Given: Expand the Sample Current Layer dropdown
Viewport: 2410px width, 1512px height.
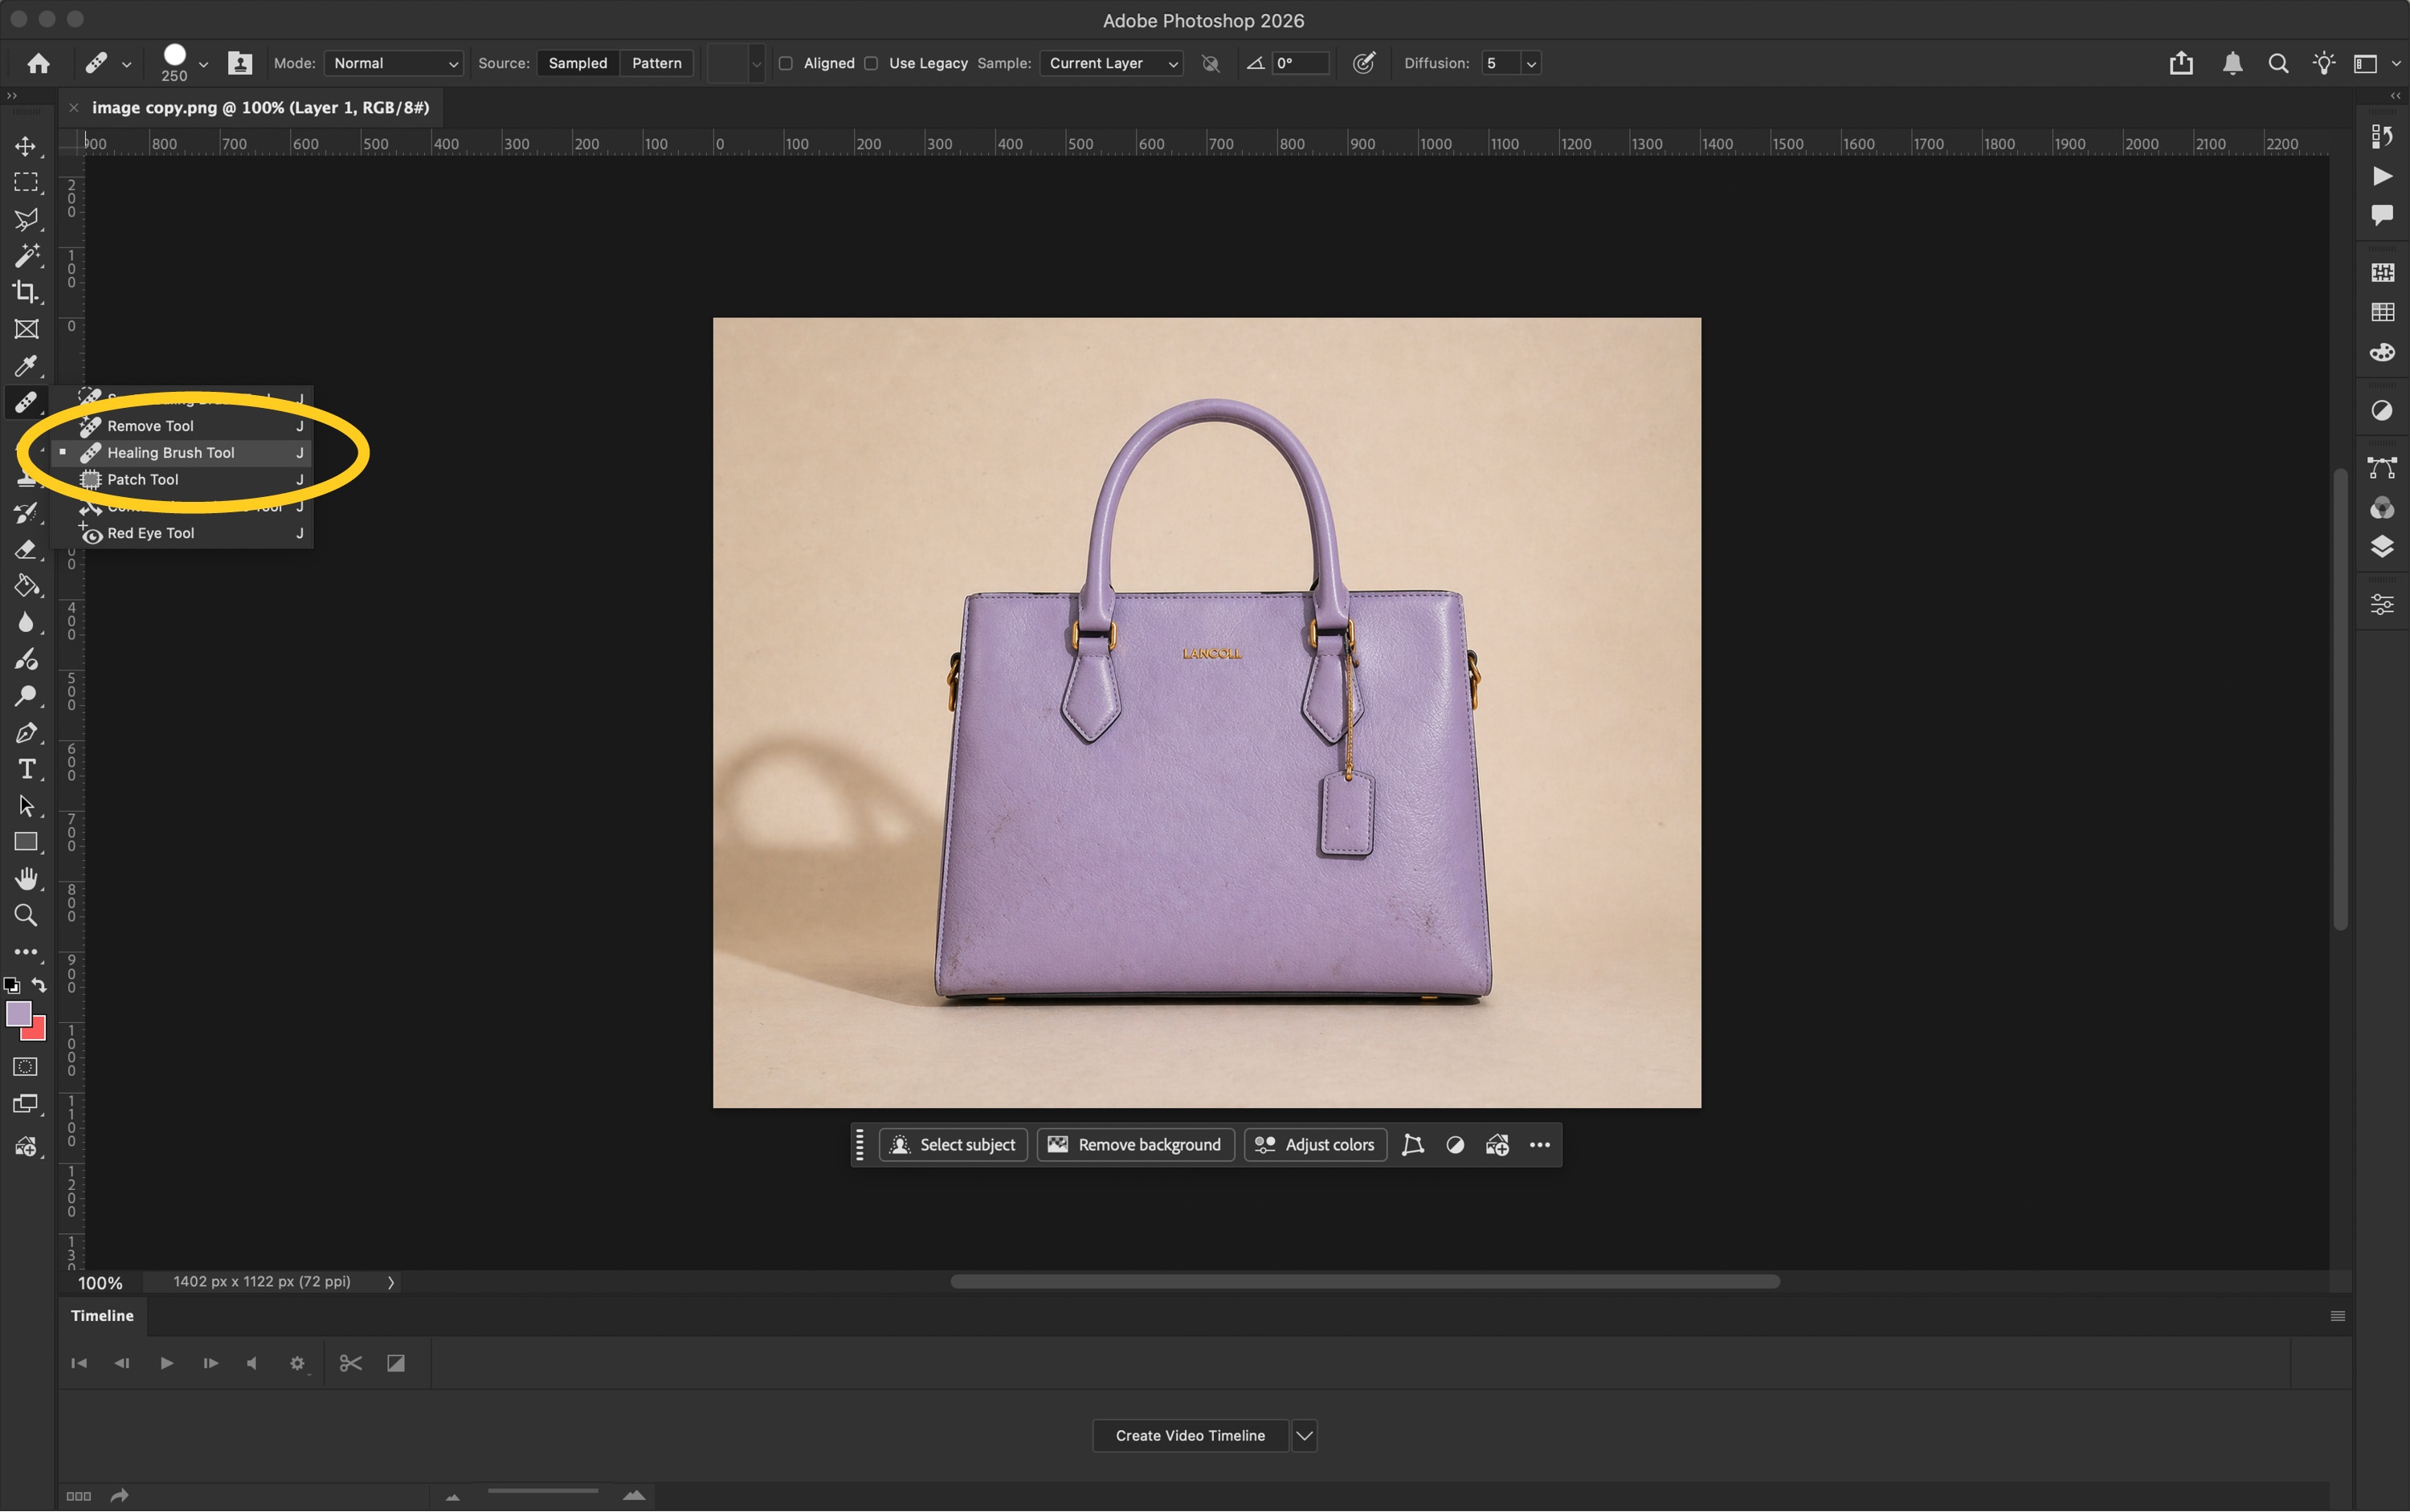Looking at the screenshot, I should click(1110, 63).
